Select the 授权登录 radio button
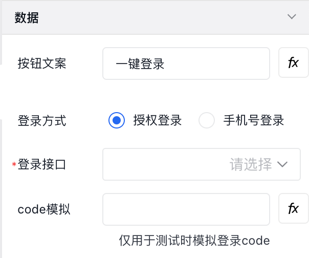309x258 pixels. pyautogui.click(x=117, y=121)
